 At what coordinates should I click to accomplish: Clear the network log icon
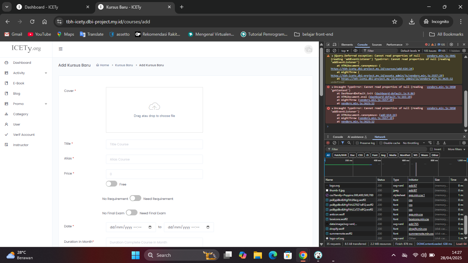(x=334, y=143)
